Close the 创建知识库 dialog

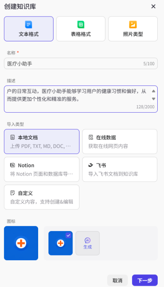pos(153,6)
